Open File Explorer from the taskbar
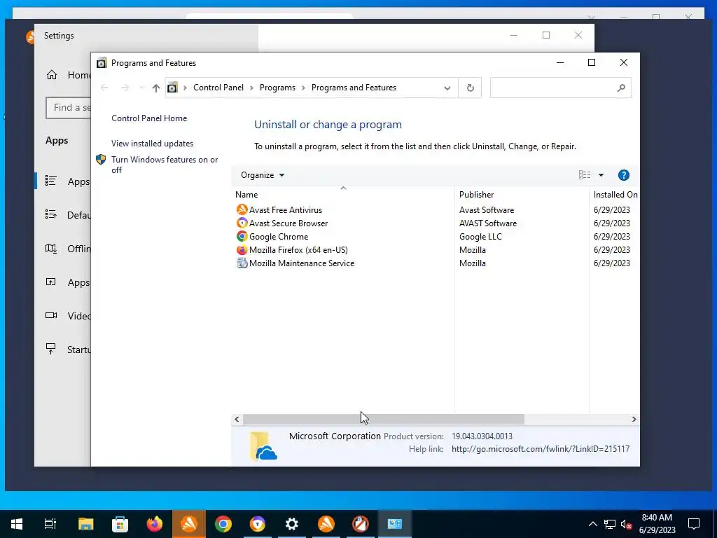 coord(85,524)
